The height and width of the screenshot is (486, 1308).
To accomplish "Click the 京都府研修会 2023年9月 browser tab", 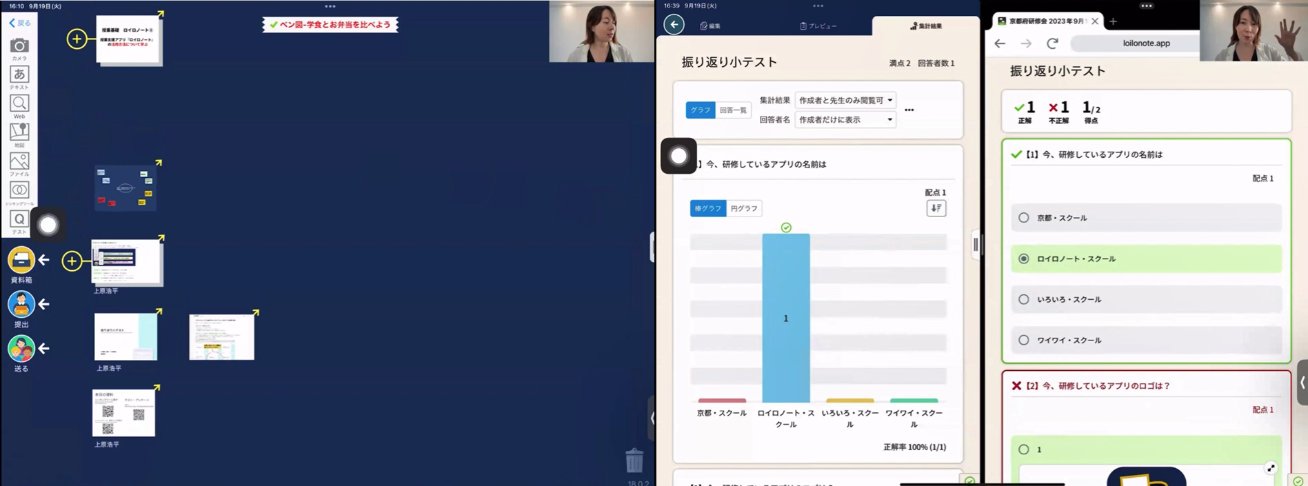I will click(x=1047, y=21).
